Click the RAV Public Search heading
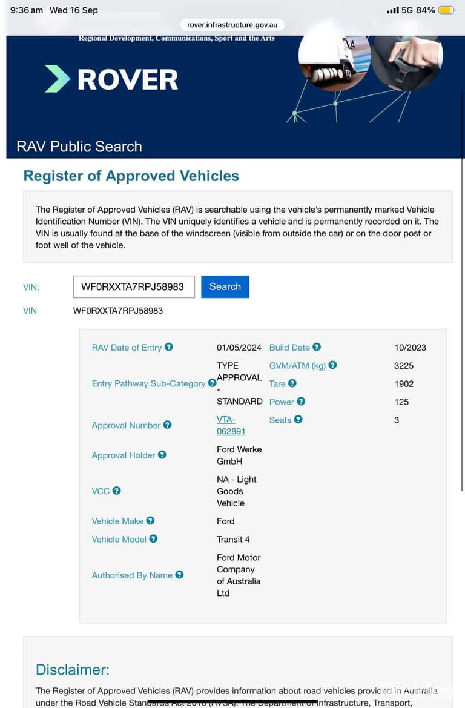Viewport: 465px width, 708px height. tap(79, 147)
